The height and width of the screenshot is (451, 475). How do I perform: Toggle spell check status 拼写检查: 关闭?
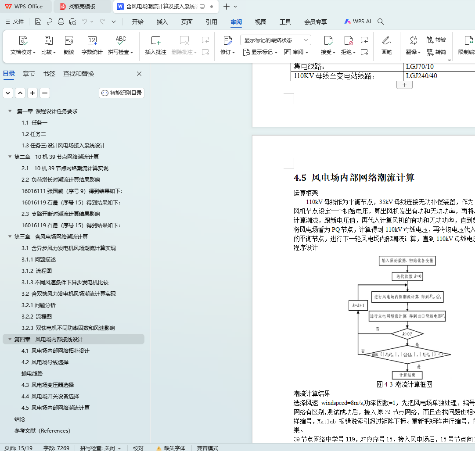[x=101, y=448]
